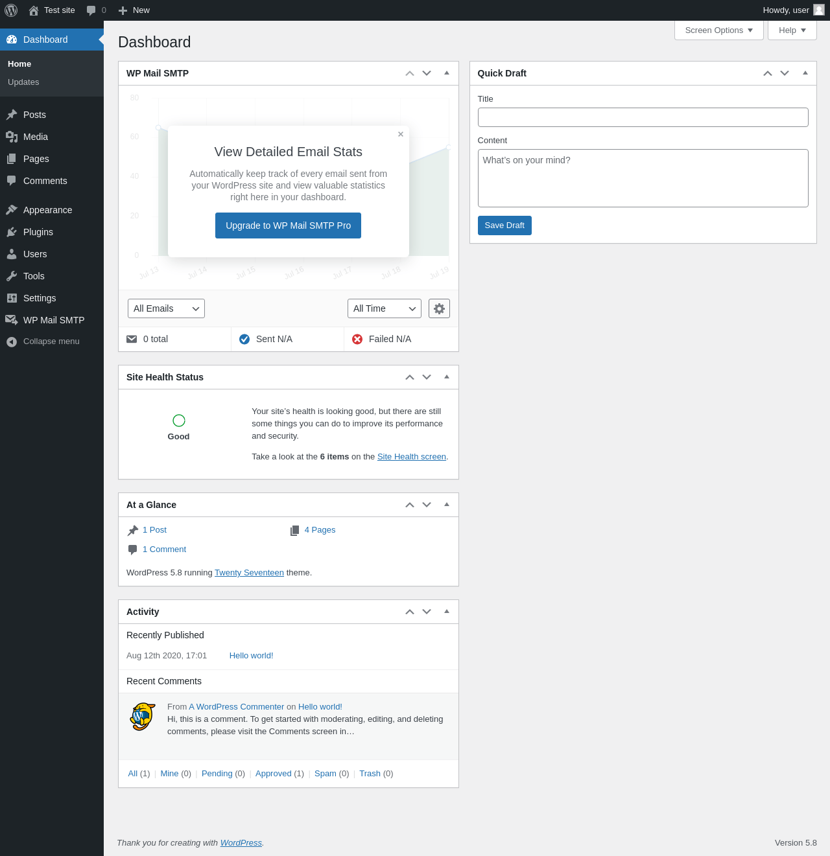
Task: Move Quick Draft widget down
Action: point(785,73)
